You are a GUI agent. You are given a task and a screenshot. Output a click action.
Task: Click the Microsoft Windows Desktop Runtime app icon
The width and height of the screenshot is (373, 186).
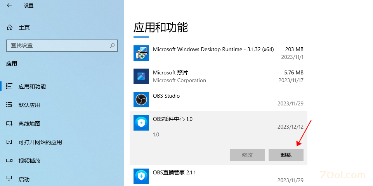[141, 53]
